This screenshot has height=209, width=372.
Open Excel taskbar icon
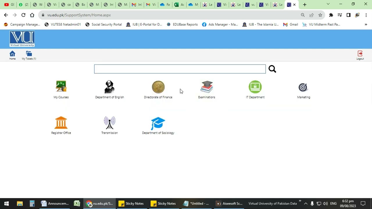[x=77, y=203]
